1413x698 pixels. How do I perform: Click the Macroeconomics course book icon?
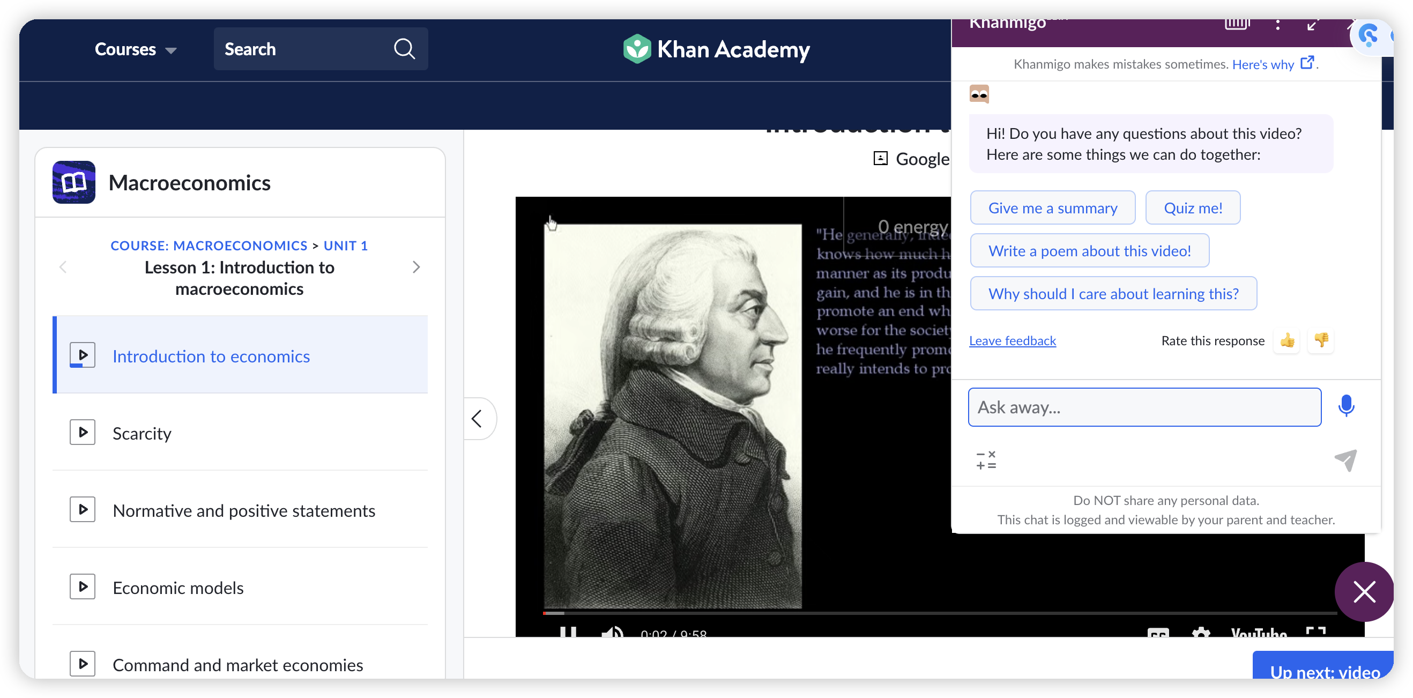point(74,182)
